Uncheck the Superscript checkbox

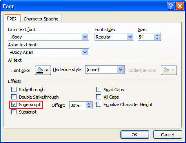click(x=14, y=104)
